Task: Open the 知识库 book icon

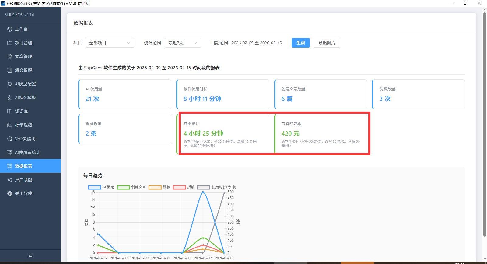Action: tap(10, 111)
